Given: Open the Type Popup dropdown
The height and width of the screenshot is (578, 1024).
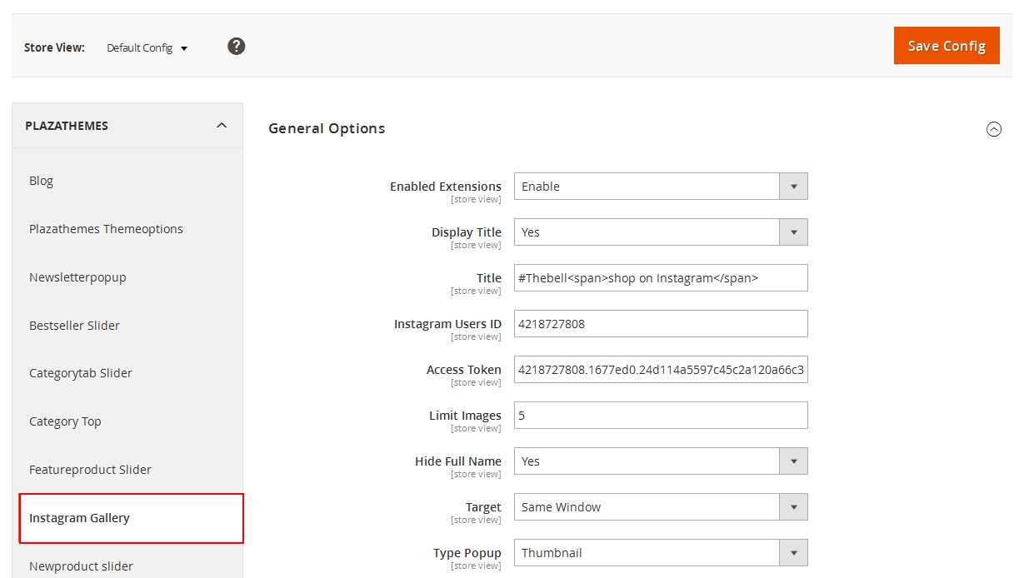Looking at the screenshot, I should pyautogui.click(x=660, y=553).
